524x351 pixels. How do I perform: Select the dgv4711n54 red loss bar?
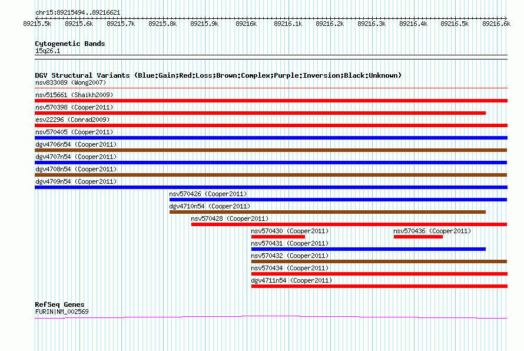coord(379,286)
